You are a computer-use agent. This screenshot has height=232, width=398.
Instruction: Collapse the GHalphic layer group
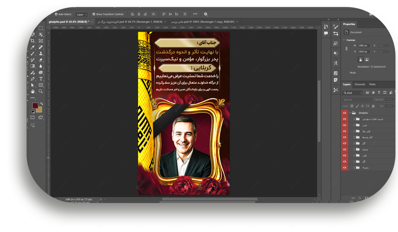click(x=350, y=113)
